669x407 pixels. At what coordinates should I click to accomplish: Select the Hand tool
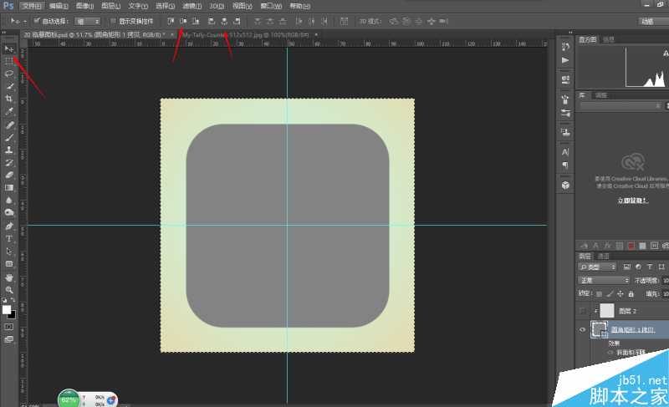tap(9, 277)
